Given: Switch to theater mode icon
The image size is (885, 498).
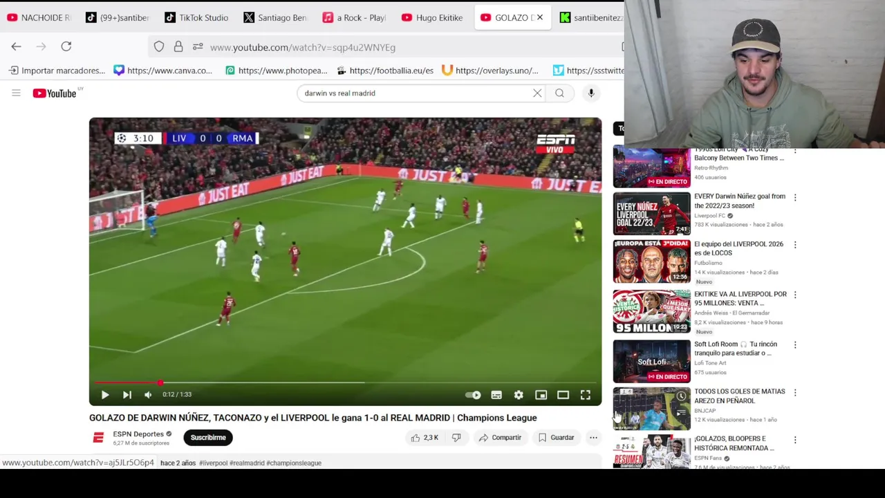Looking at the screenshot, I should 563,395.
